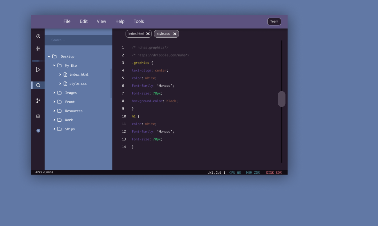This screenshot has height=226, width=378.
Task: Switch to the index.html tab
Action: coord(136,34)
